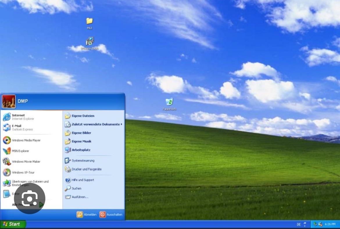Click the green network tray icon
340x229 pixels.
(x=315, y=224)
